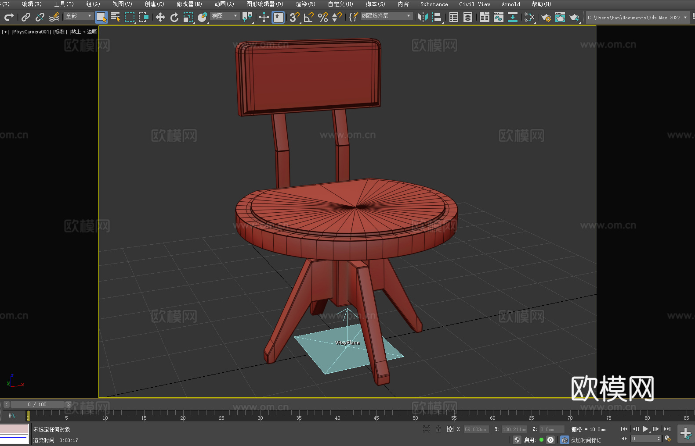Click the Bind to Space Warp icon
The width and height of the screenshot is (695, 446).
[54, 17]
